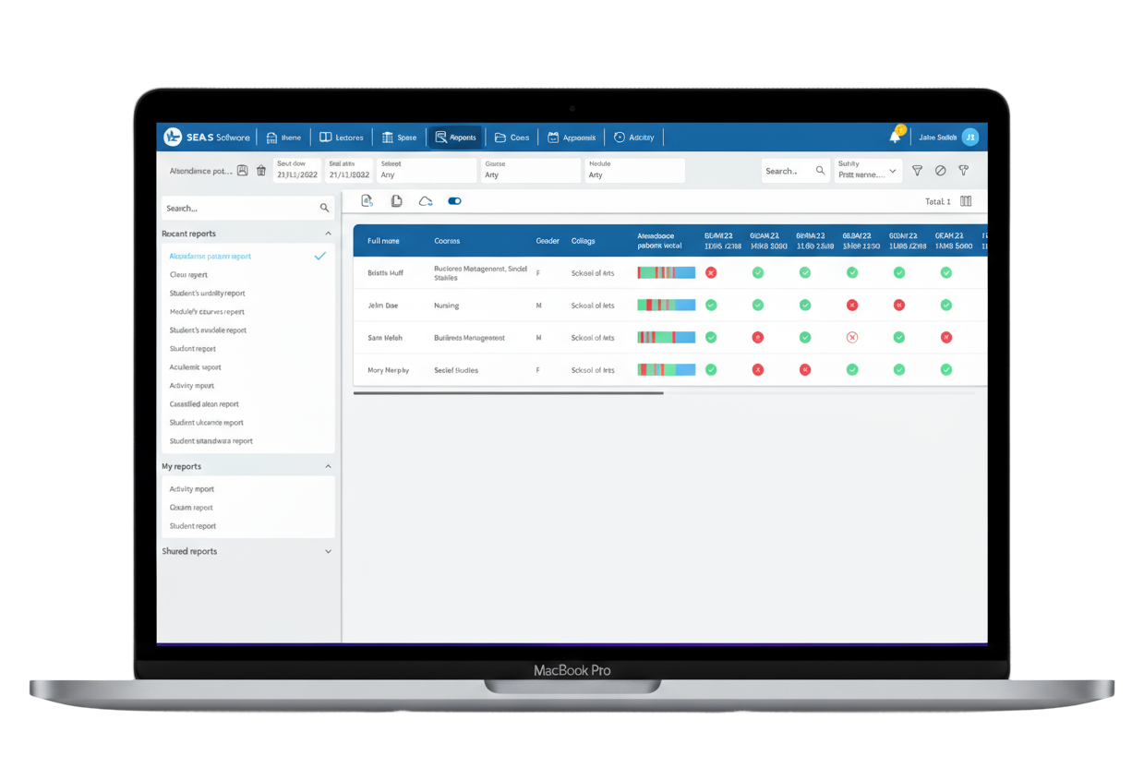1144x768 pixels.
Task: Open column settings icon next to Total 1
Action: pyautogui.click(x=964, y=201)
